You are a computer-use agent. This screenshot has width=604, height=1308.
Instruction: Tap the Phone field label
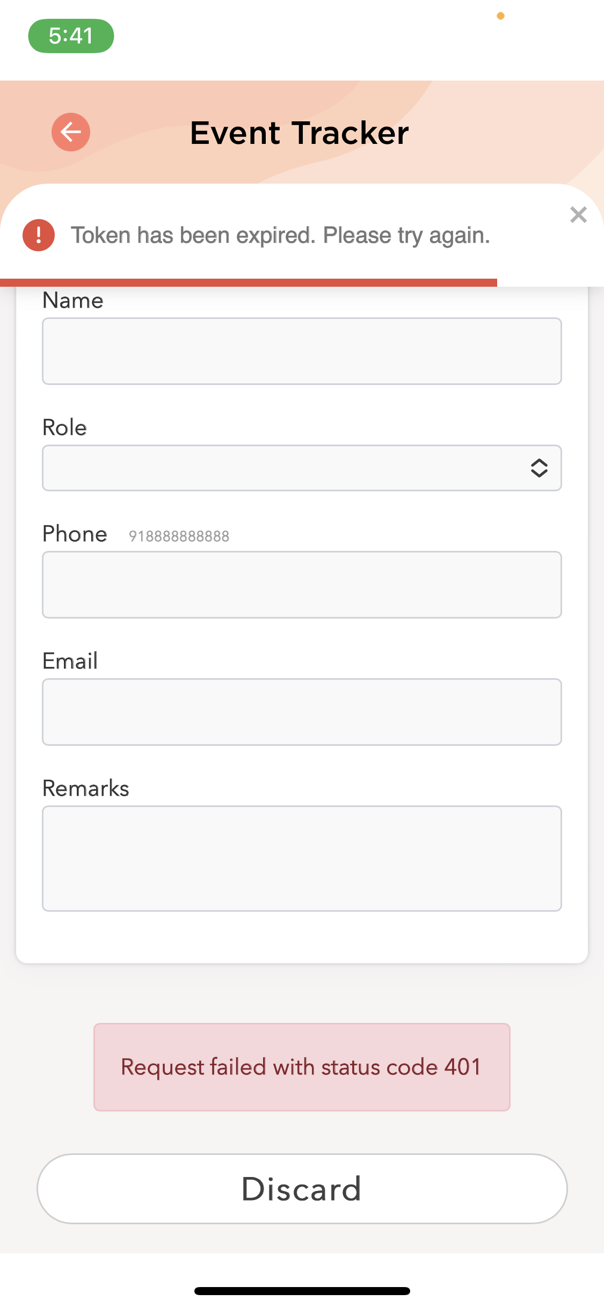[75, 534]
